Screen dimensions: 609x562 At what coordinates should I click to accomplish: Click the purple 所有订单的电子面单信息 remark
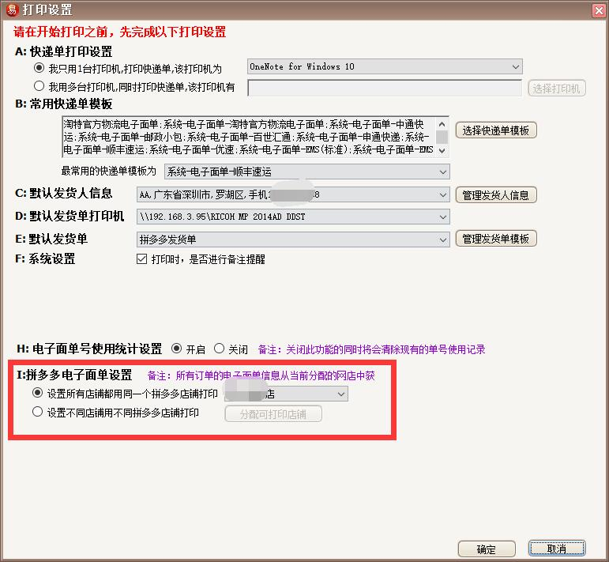click(261, 375)
